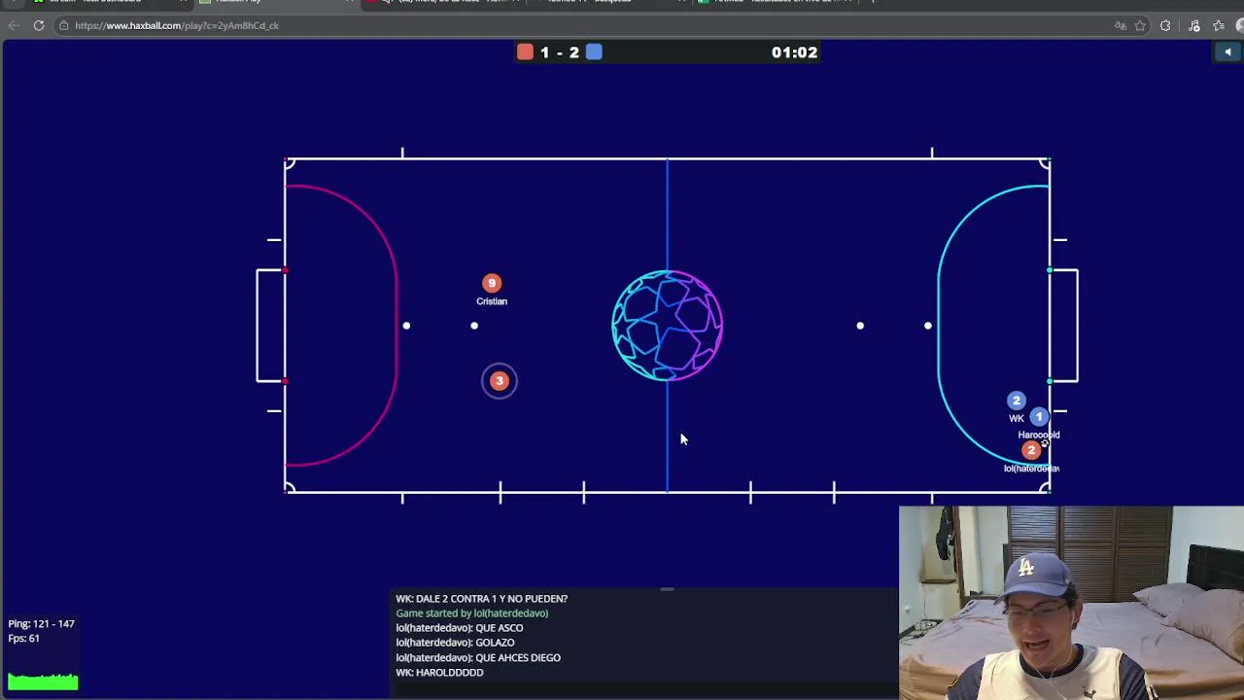Click the Fps: 61 readout
Screen dimensions: 1244x700
pyautogui.click(x=23, y=639)
